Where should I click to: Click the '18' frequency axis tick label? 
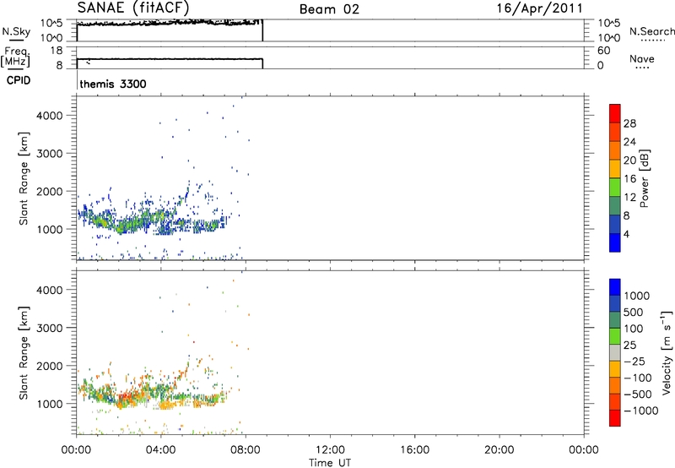(57, 51)
